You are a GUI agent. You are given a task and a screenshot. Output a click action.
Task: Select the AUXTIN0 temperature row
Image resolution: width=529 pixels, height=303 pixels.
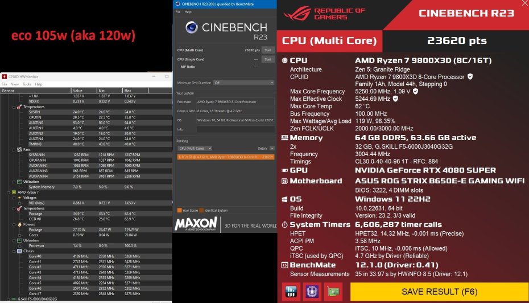pos(86,122)
